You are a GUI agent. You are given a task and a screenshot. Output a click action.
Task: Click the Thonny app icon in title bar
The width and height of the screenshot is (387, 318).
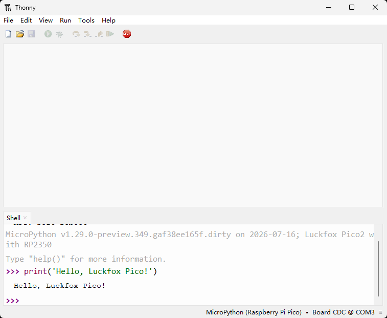click(8, 8)
